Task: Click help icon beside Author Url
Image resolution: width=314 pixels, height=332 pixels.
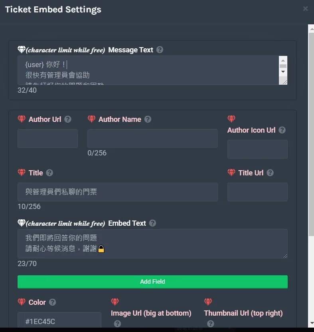Action: [x=68, y=119]
